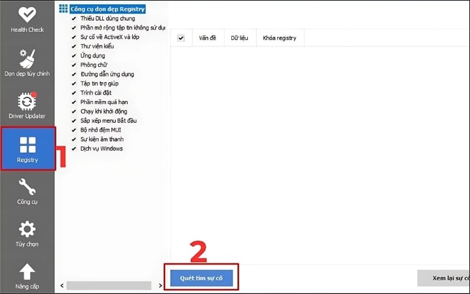
Task: Click the Chạy khi khởi động label
Action: 104,112
